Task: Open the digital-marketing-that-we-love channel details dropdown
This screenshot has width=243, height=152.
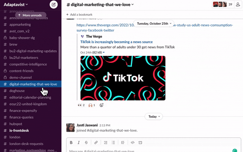Action: pos(100,4)
